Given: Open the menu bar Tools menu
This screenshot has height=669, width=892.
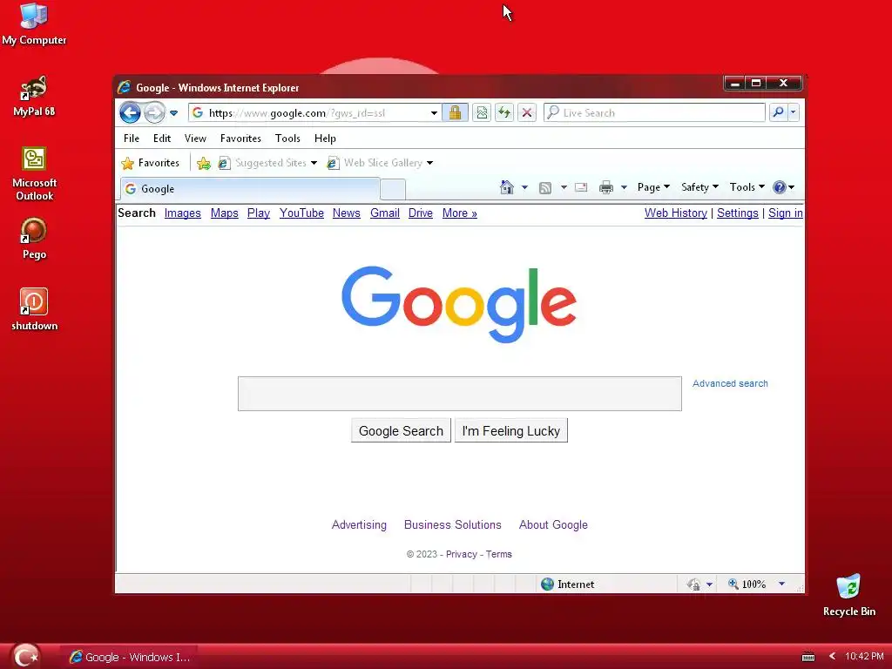Looking at the screenshot, I should point(287,139).
